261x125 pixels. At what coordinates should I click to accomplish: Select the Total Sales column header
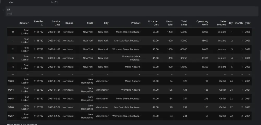(184, 23)
